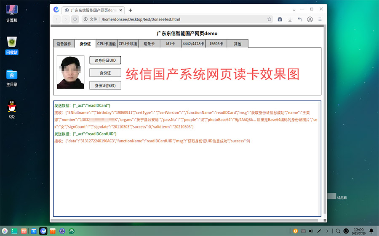The width and height of the screenshot is (379, 236).
Task: Open the notification bell in taskbar
Action: click(x=371, y=231)
